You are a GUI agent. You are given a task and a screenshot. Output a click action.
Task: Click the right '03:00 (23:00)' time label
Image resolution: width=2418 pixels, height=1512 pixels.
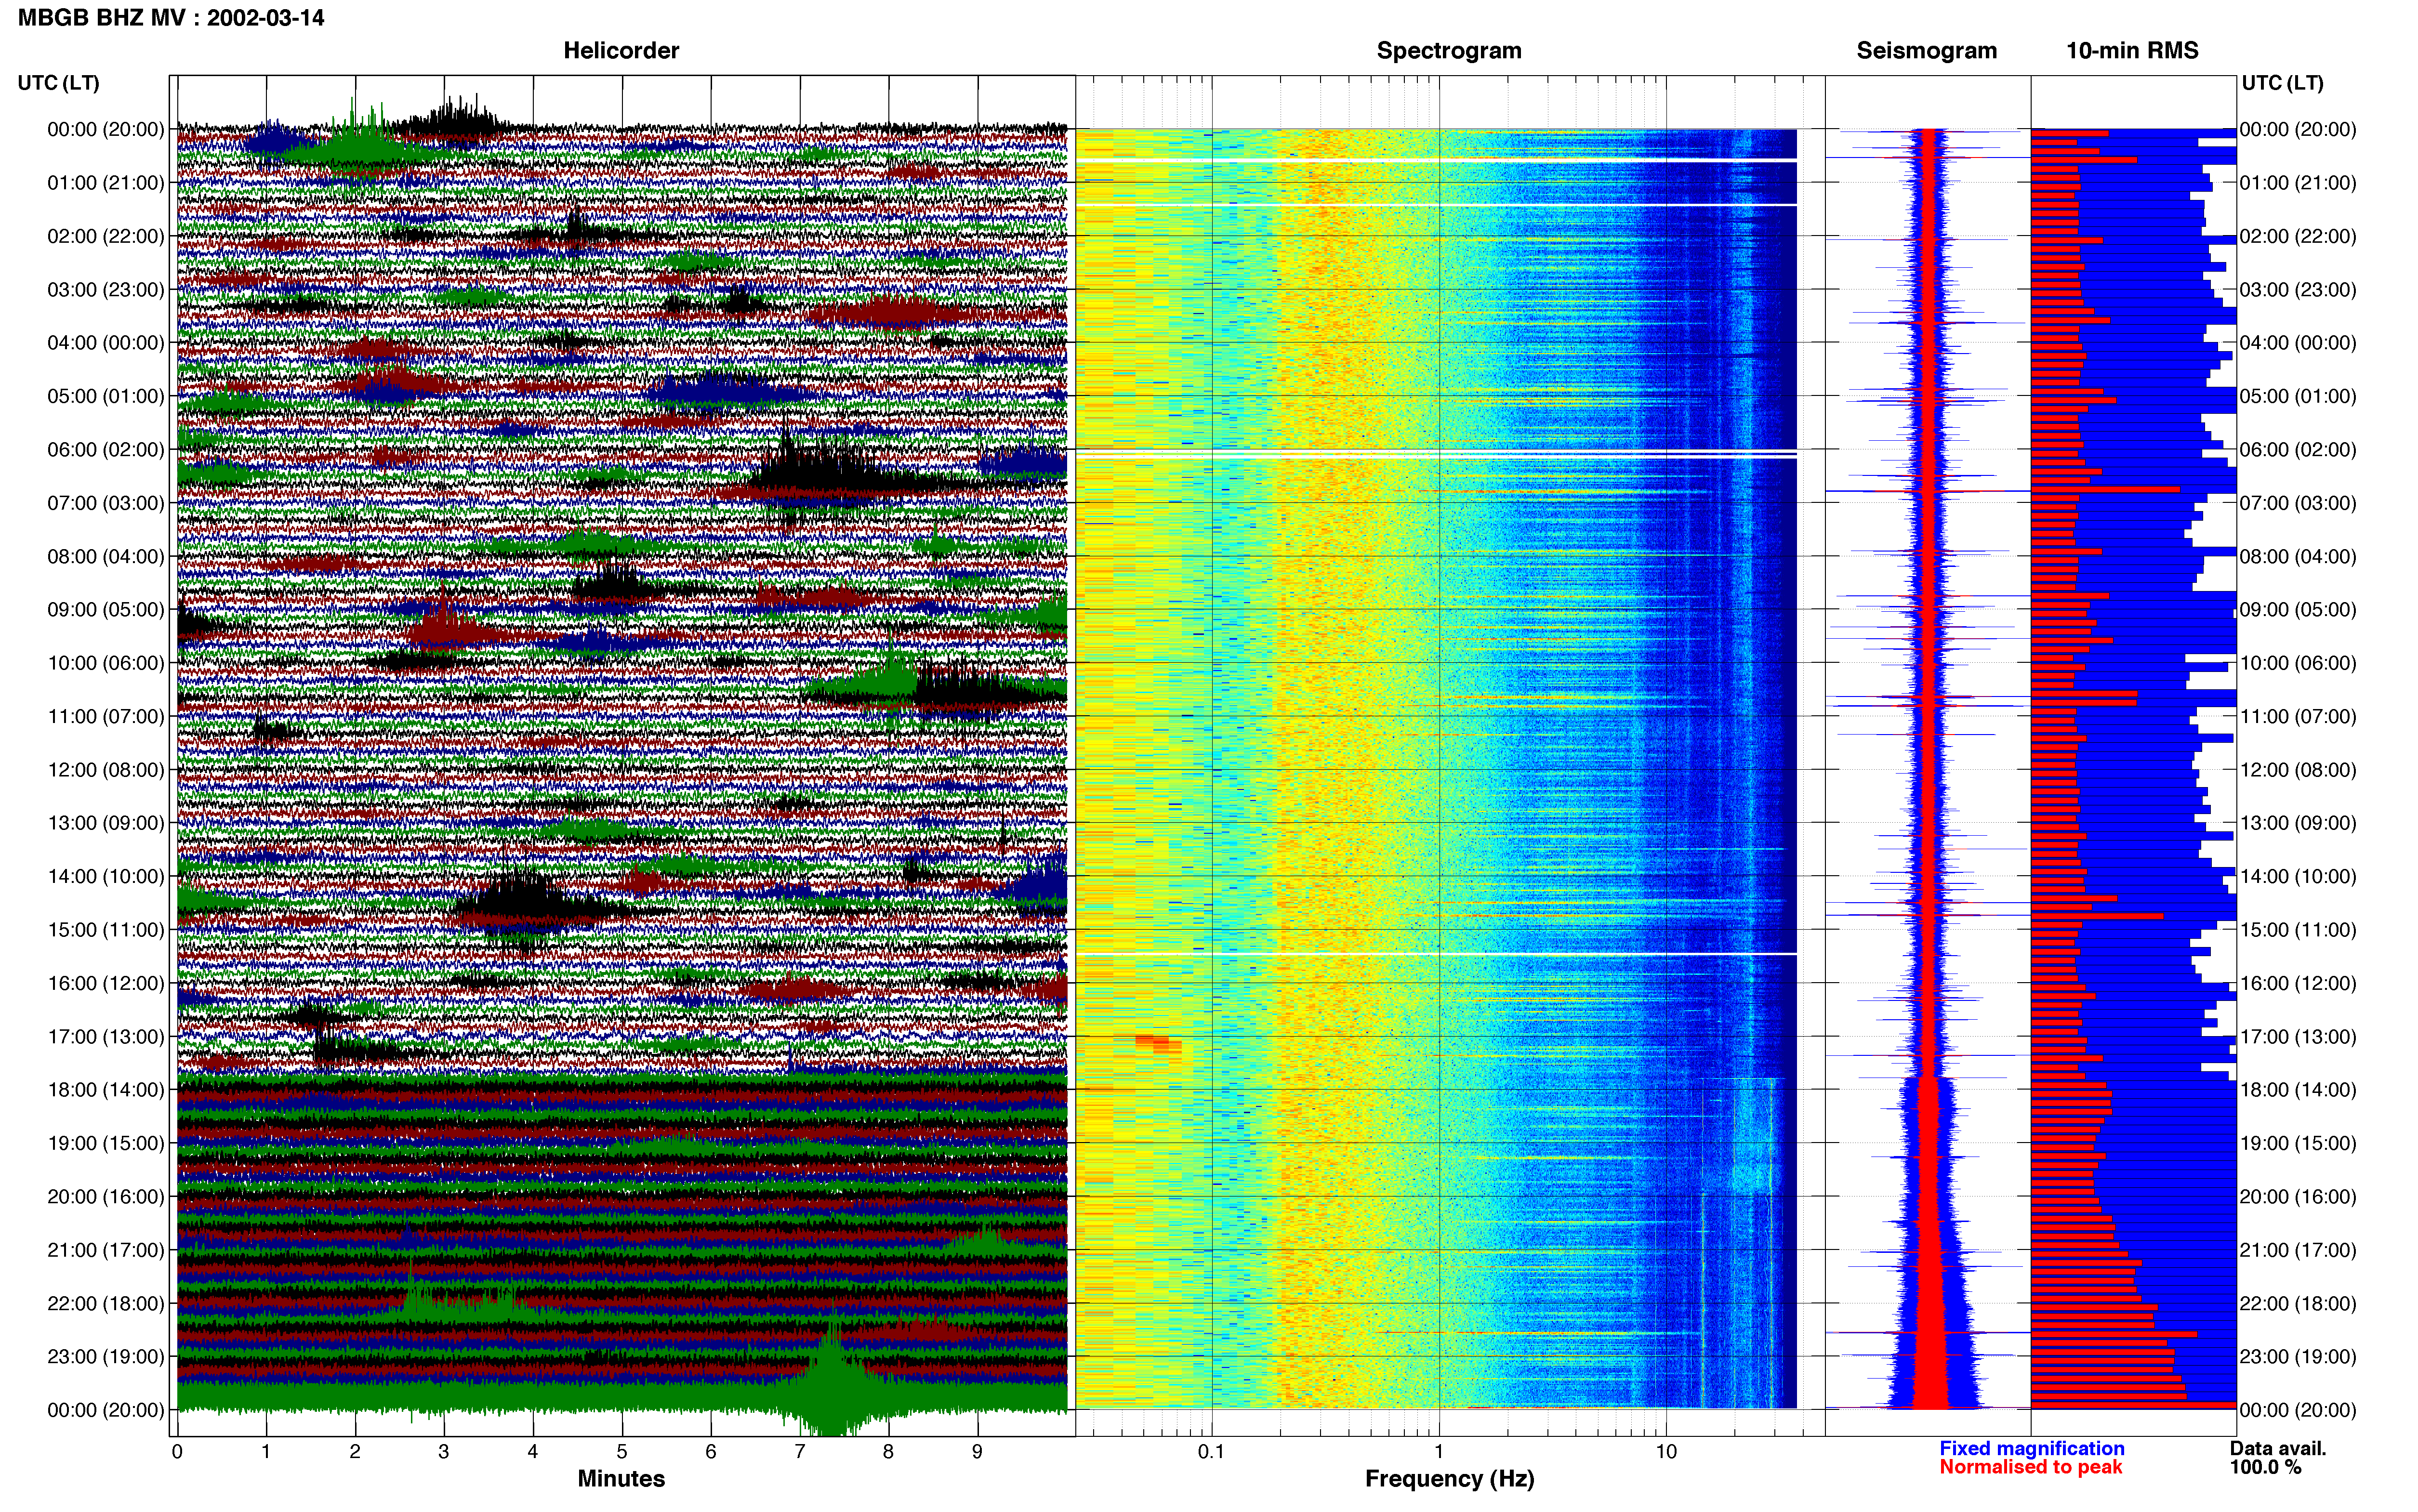[2298, 290]
